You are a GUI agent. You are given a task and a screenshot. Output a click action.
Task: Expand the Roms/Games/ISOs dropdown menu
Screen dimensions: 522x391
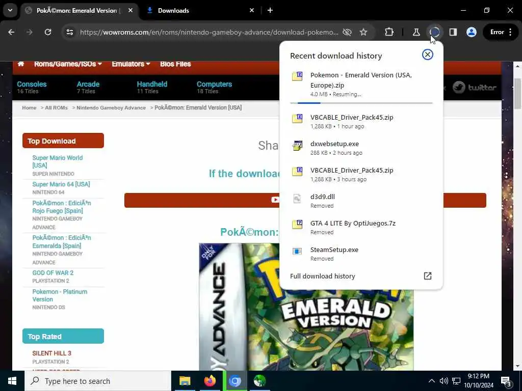coord(68,64)
